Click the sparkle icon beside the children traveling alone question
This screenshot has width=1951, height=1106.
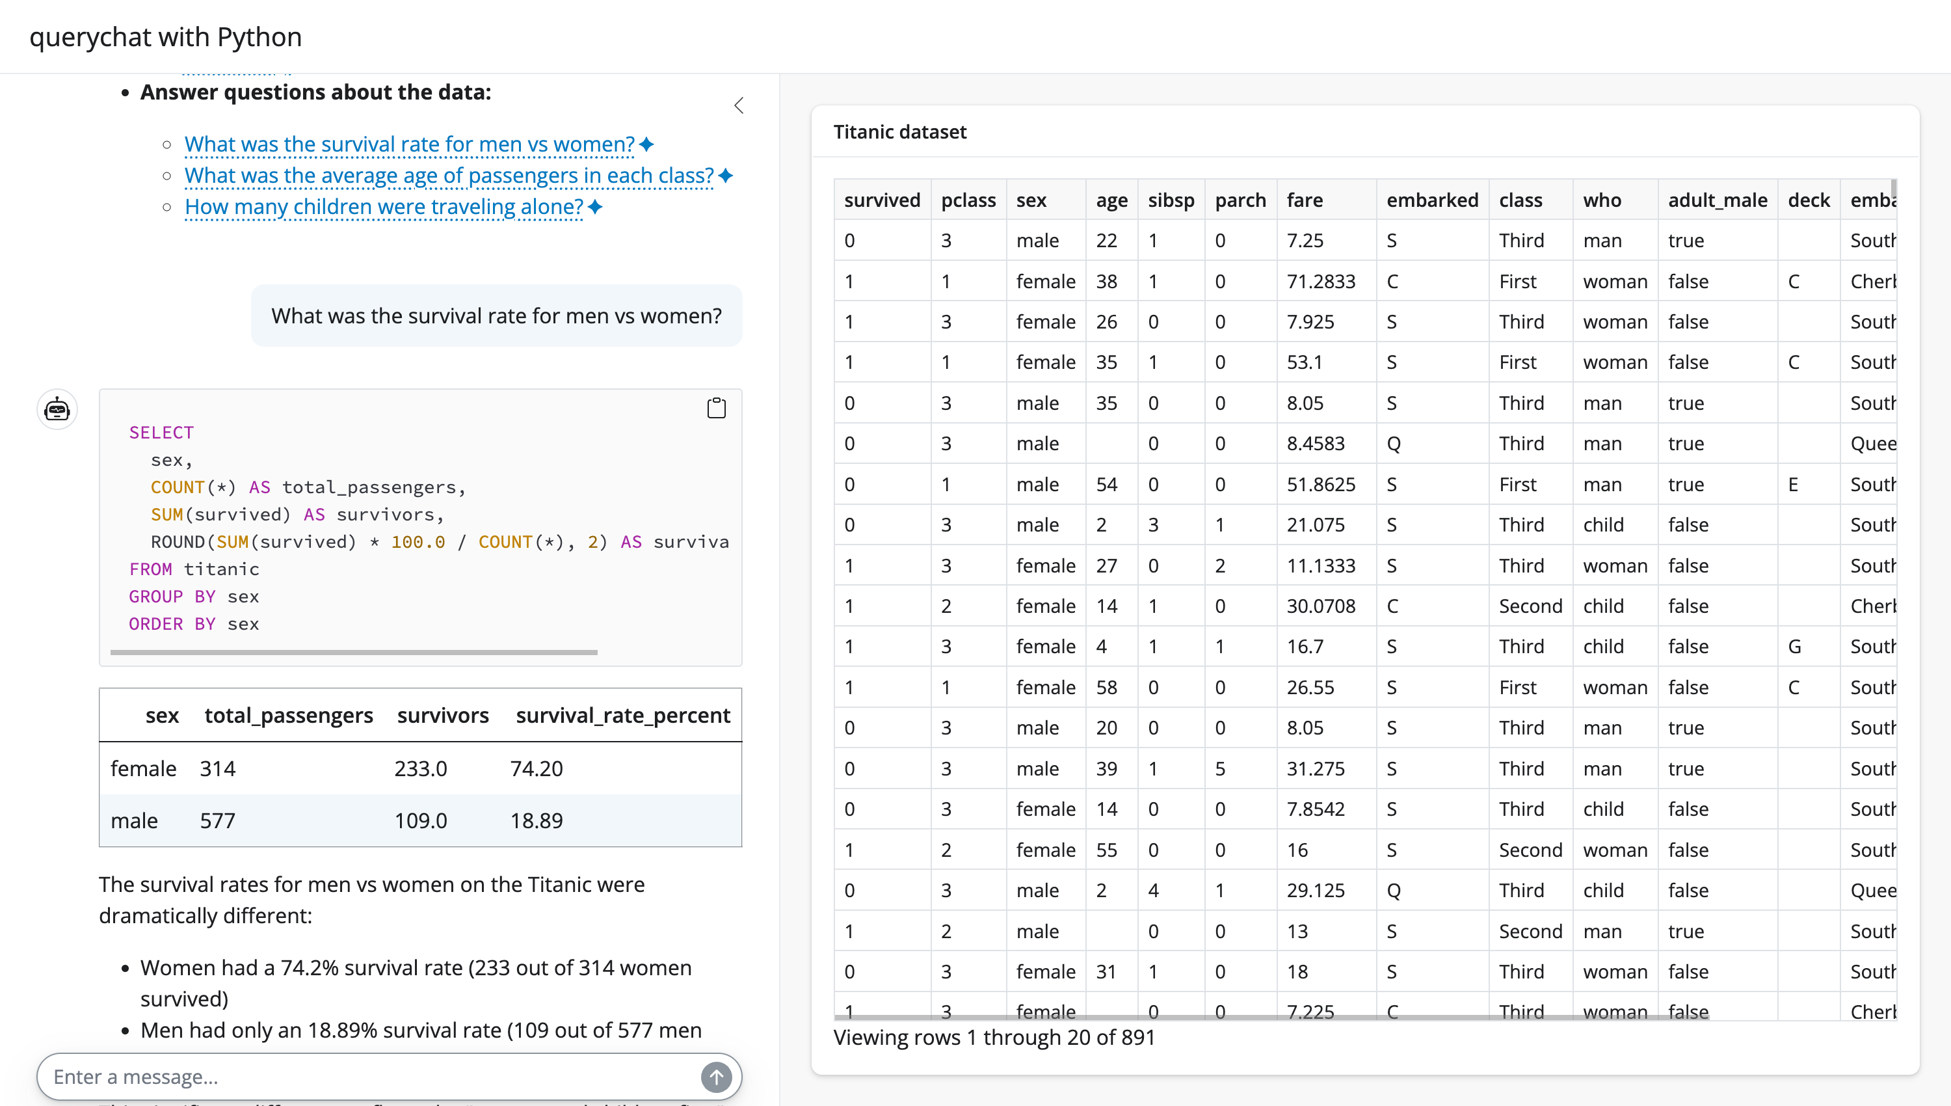tap(594, 207)
